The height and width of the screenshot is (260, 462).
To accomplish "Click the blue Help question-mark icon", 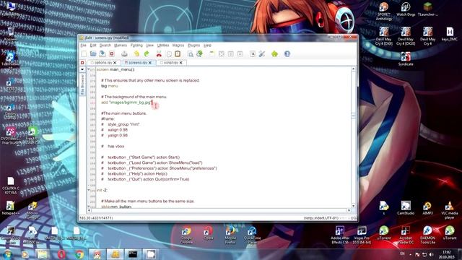I will tap(287, 54).
